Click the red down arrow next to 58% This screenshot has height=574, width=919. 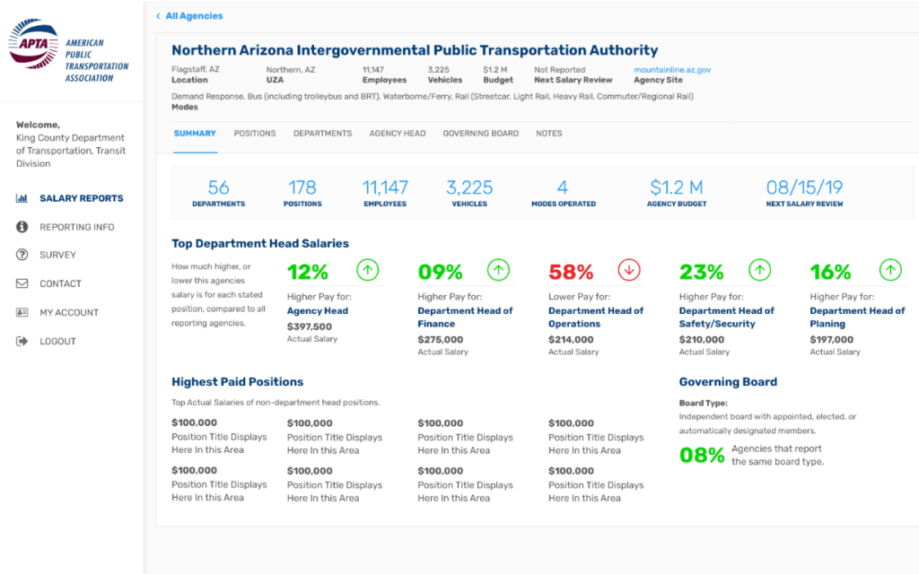point(629,270)
